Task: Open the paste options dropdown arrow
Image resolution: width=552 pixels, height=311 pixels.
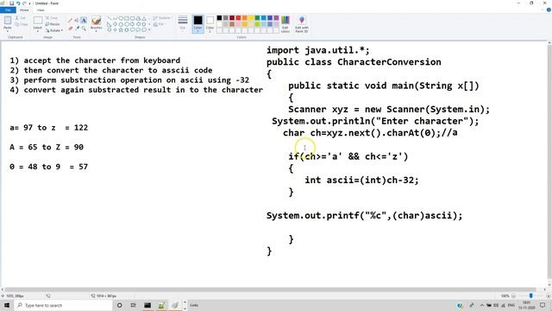Action: tap(8, 31)
